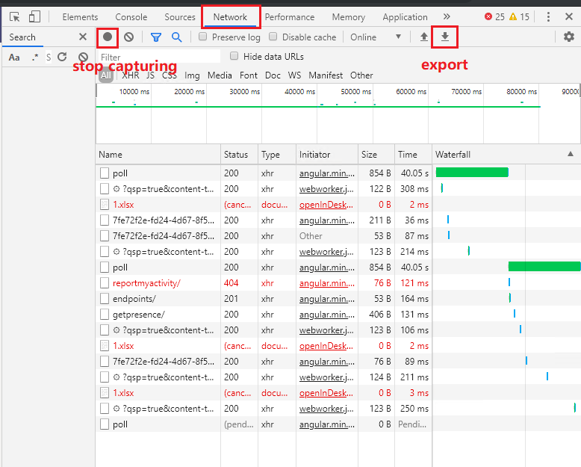Clear the network log
This screenshot has width=581, height=467.
(x=129, y=37)
